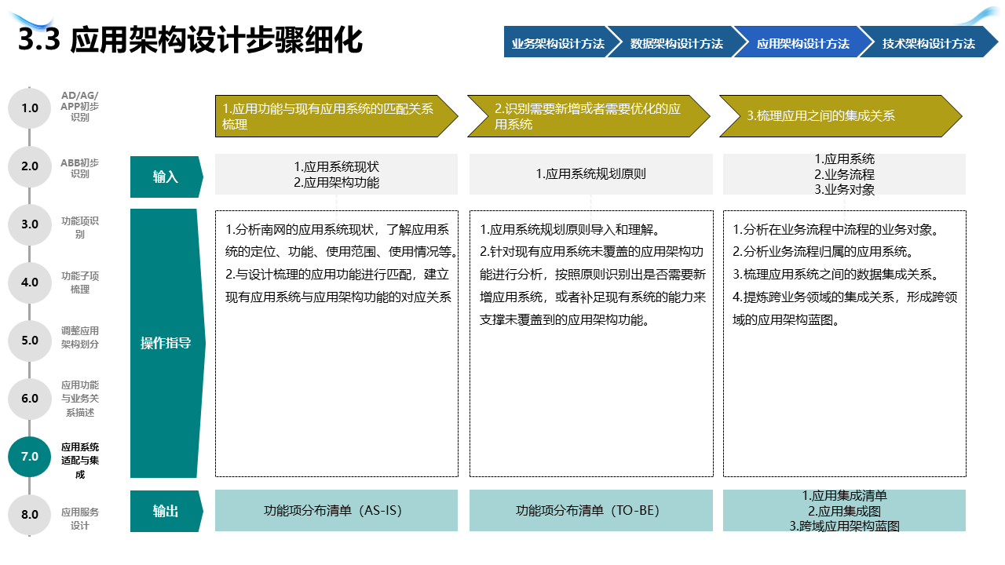Click output box 功能项分布清单 (AS-IS)

tap(336, 510)
